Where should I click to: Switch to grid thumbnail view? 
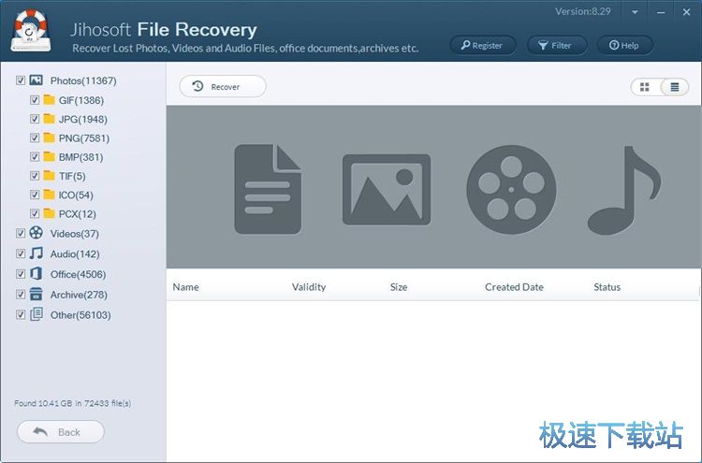coord(645,87)
